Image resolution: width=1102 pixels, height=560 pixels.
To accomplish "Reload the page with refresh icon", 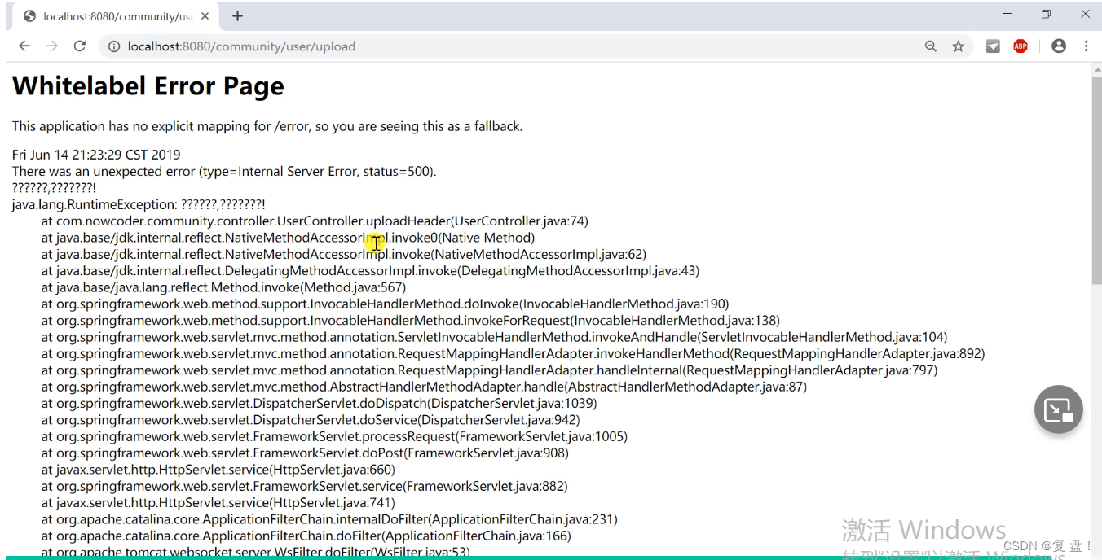I will coord(80,46).
